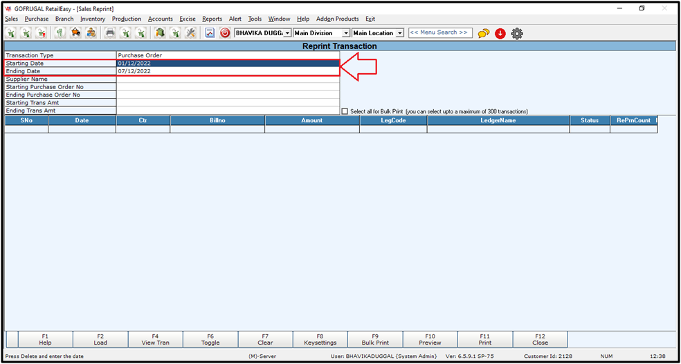Open the Excise menu

pos(188,19)
